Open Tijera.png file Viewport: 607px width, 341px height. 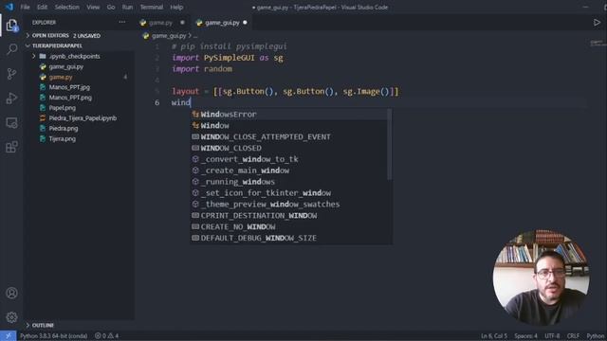point(62,139)
